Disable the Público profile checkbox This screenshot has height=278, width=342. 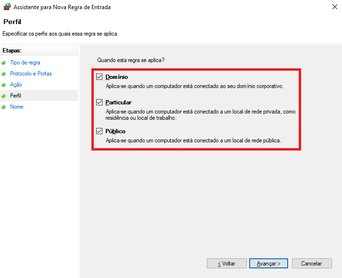(99, 131)
